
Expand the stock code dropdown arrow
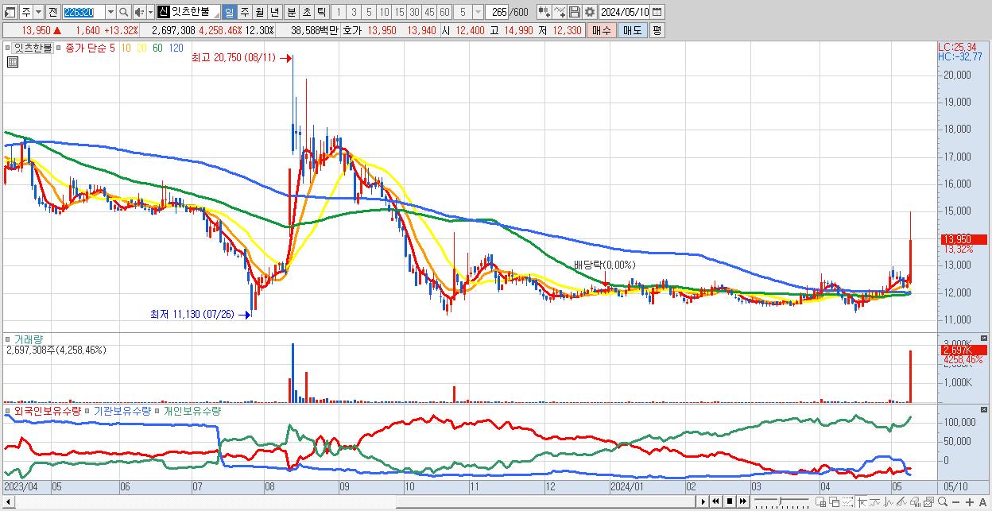click(x=110, y=12)
